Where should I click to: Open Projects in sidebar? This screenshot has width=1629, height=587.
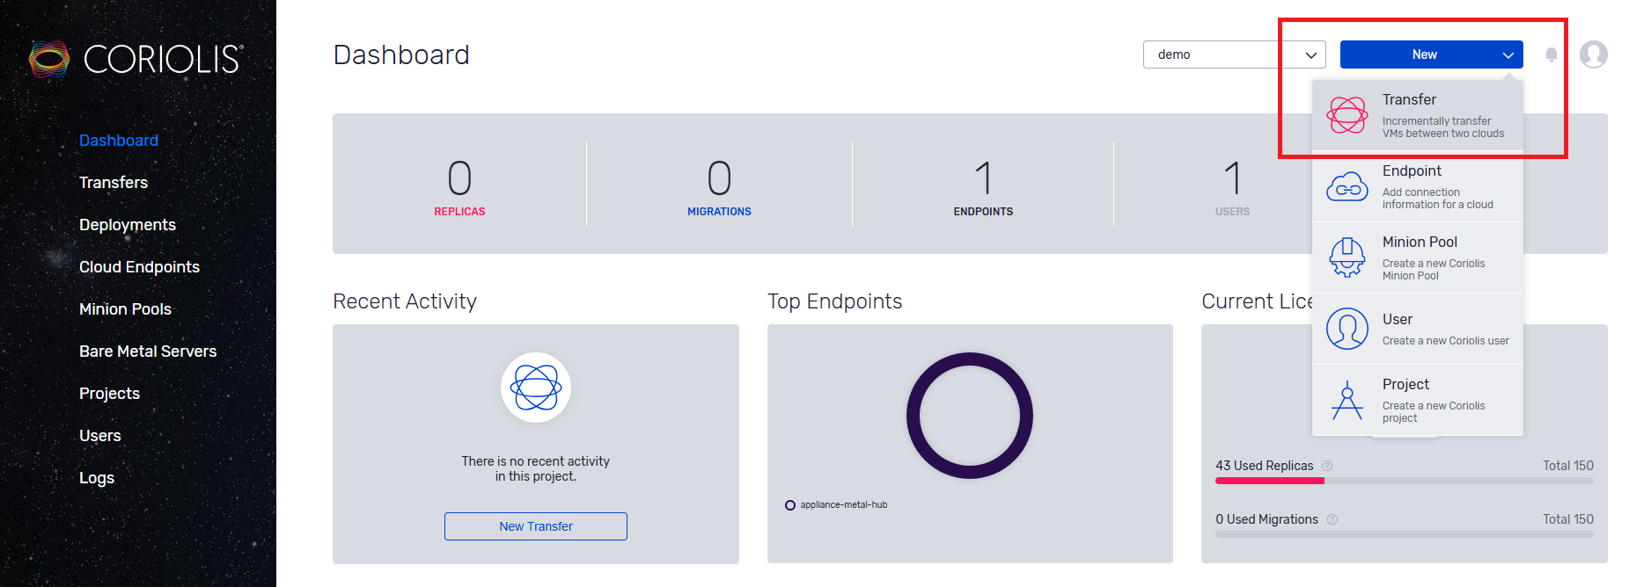pos(109,394)
